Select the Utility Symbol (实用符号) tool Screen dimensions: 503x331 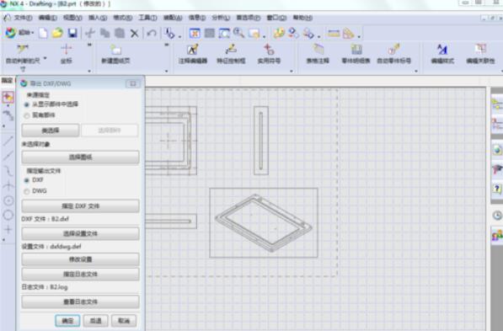(269, 54)
